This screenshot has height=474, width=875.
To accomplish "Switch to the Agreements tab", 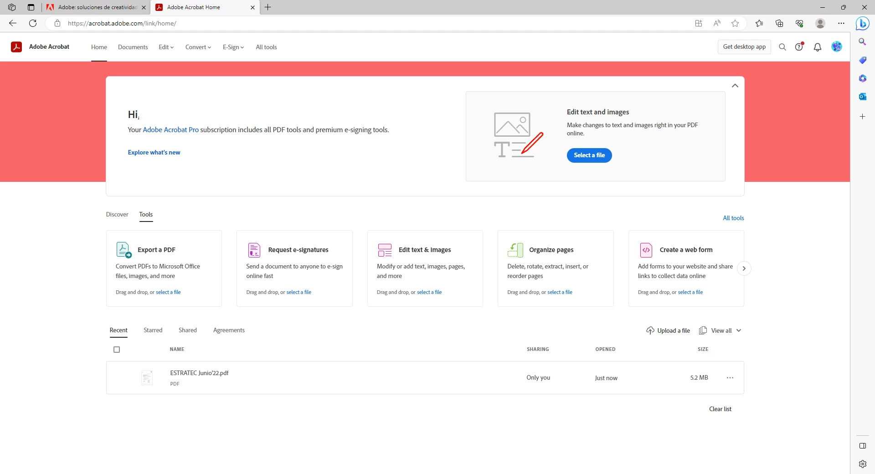I will coord(229,330).
